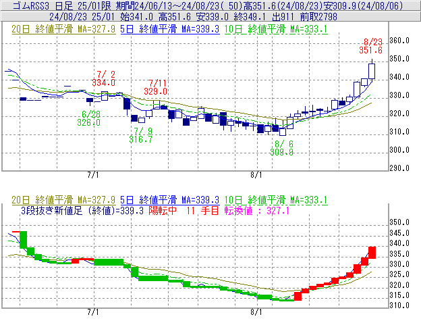This screenshot has height=321, width=421.
Task: Click the 7/1 date label under lower chart
Action: [x=93, y=312]
